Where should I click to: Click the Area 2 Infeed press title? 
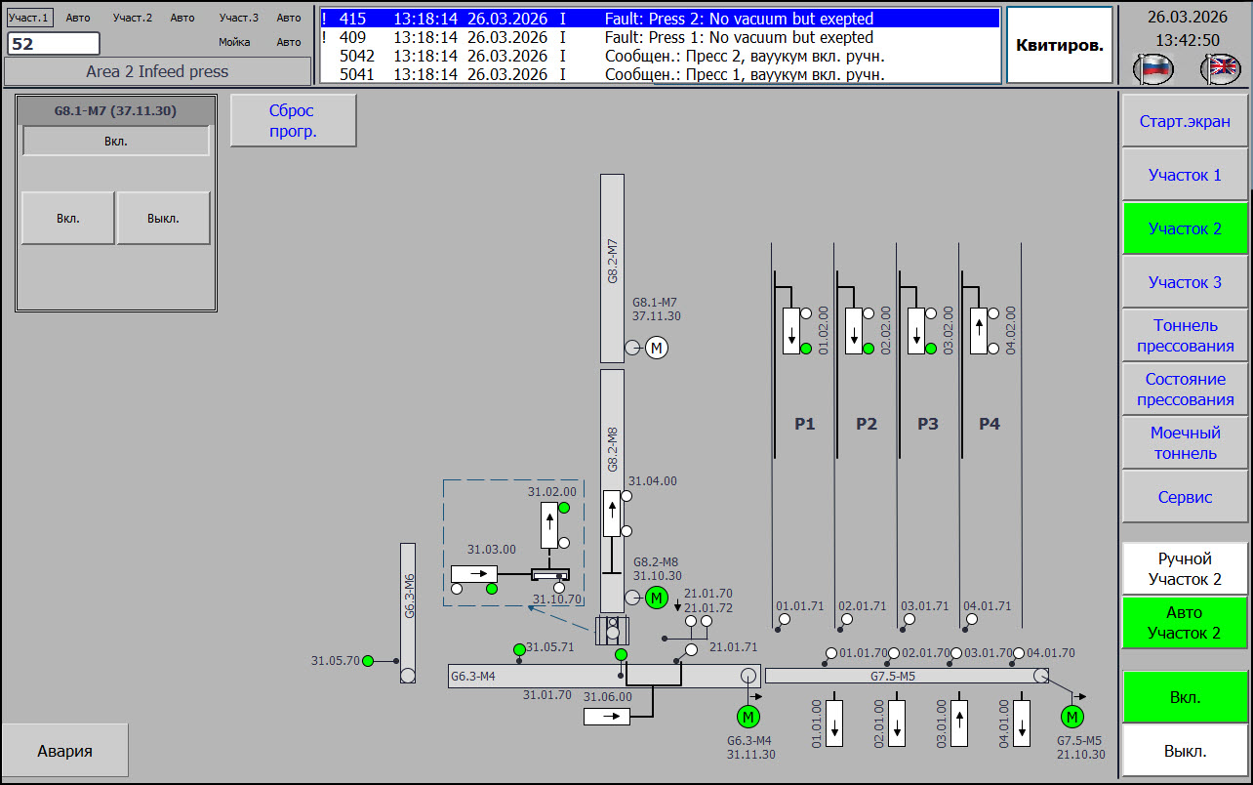pos(157,71)
